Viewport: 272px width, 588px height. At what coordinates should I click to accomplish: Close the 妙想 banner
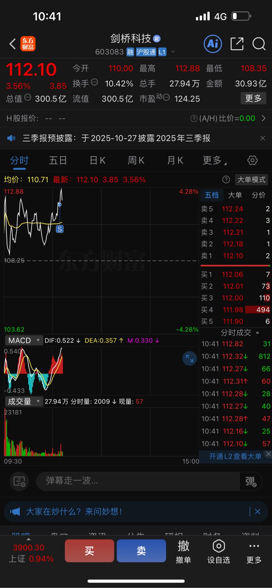point(257,512)
